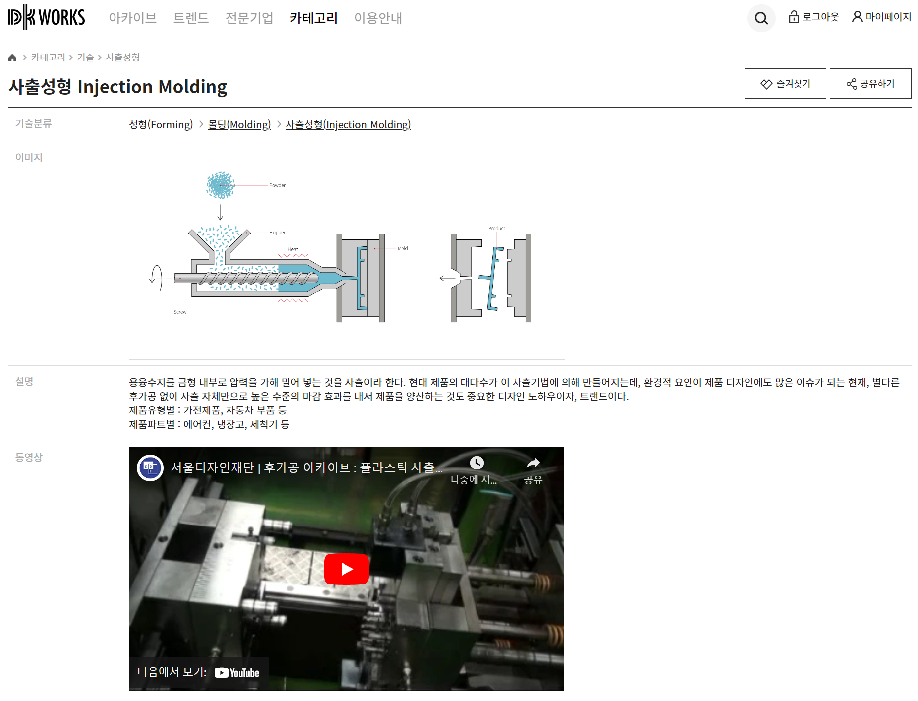
Task: Select the 이용안내 menu item
Action: point(378,18)
